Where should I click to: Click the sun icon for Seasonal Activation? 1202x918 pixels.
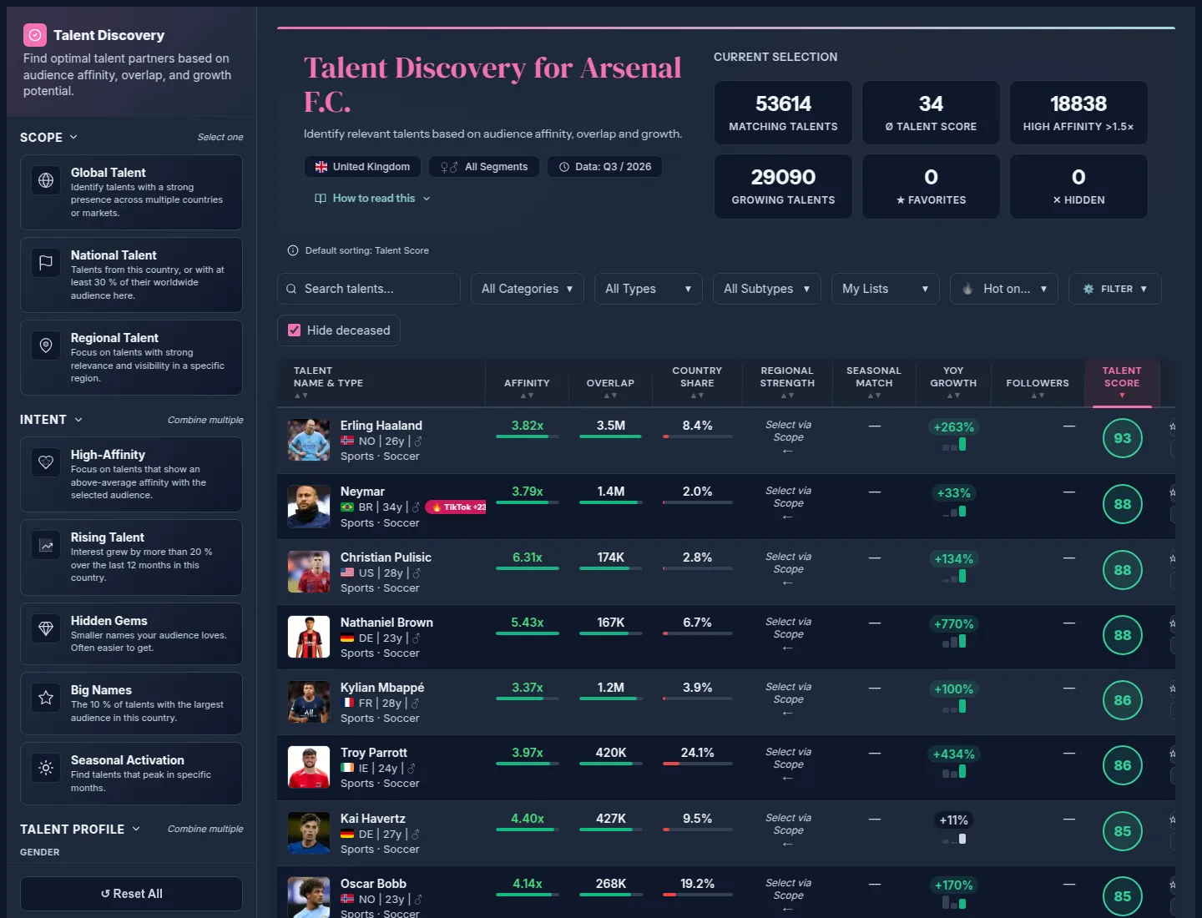pos(46,768)
